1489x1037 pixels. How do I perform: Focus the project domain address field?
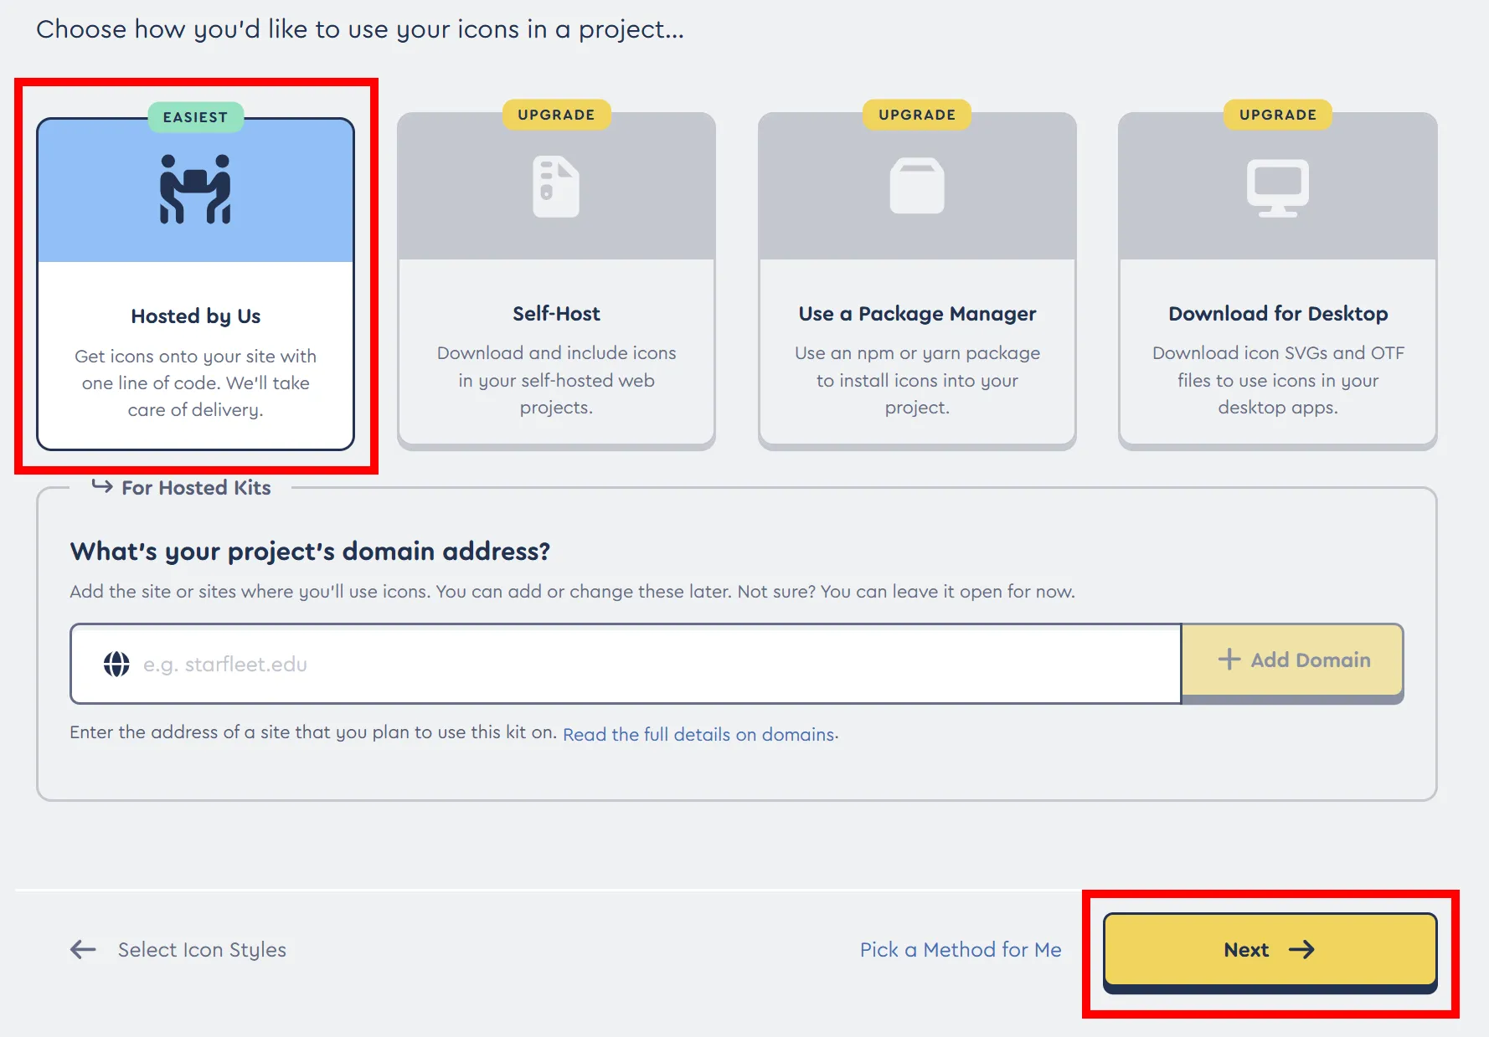pos(653,665)
